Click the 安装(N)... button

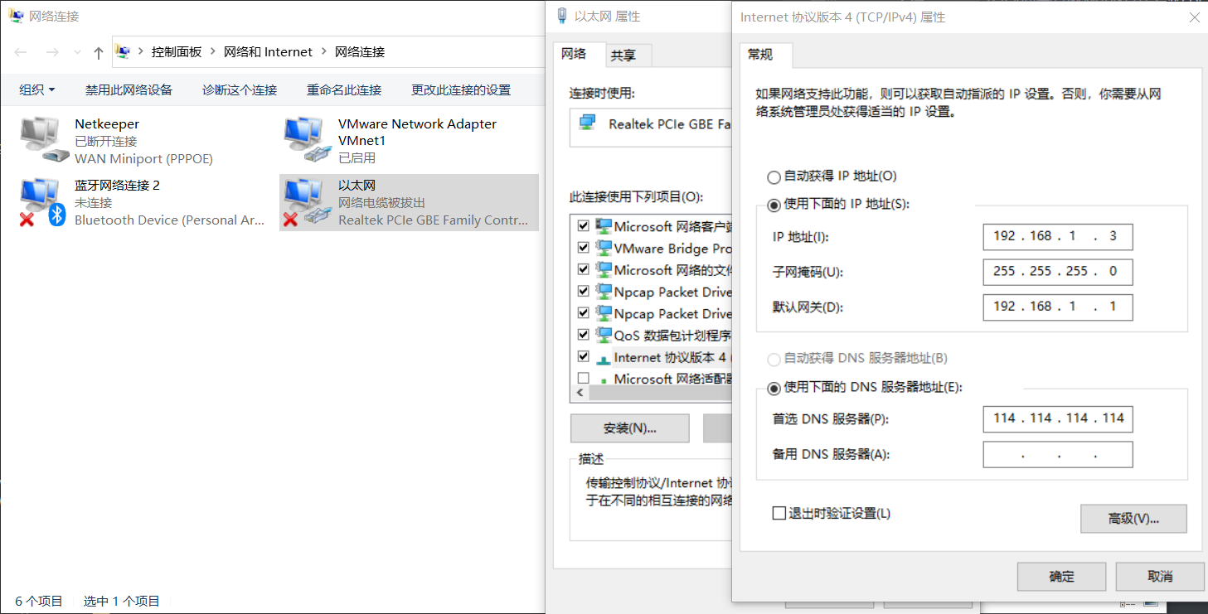coord(630,428)
